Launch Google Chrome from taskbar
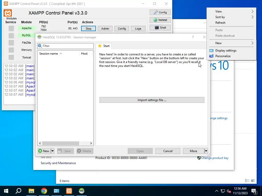 (44, 191)
